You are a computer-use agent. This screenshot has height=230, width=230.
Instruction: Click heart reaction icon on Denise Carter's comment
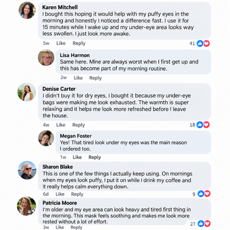click(x=206, y=125)
